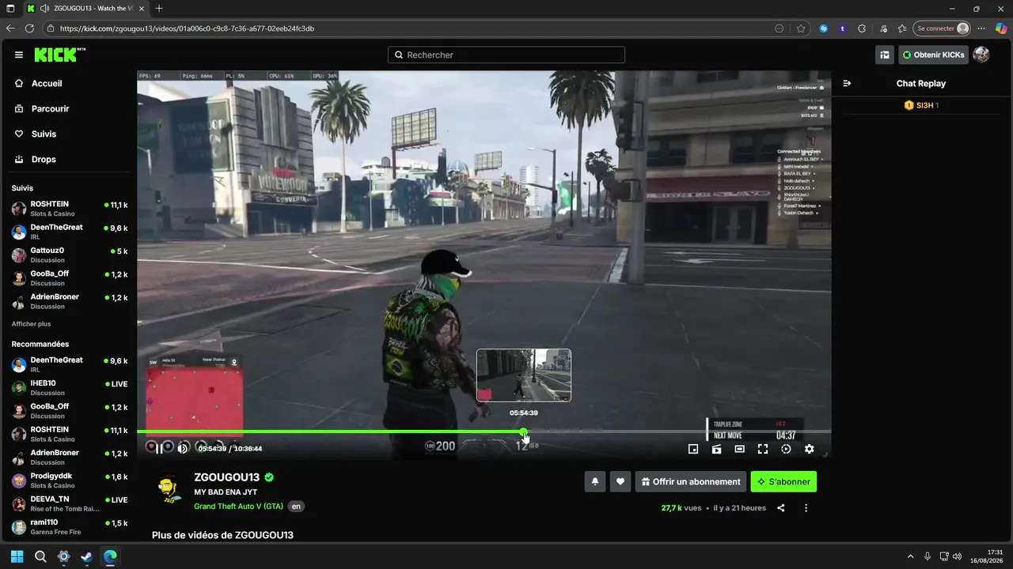Open Windows taskbar search
The height and width of the screenshot is (569, 1013).
coord(40,556)
